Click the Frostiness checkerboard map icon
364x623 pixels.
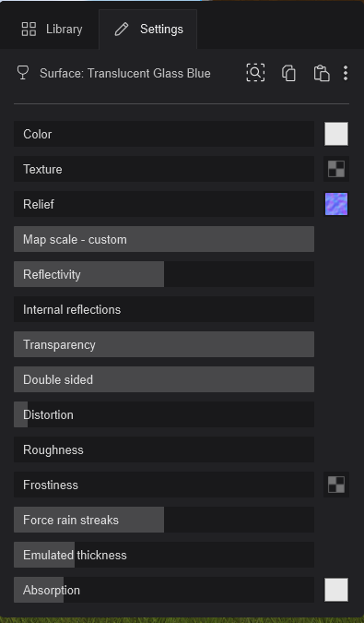[336, 485]
